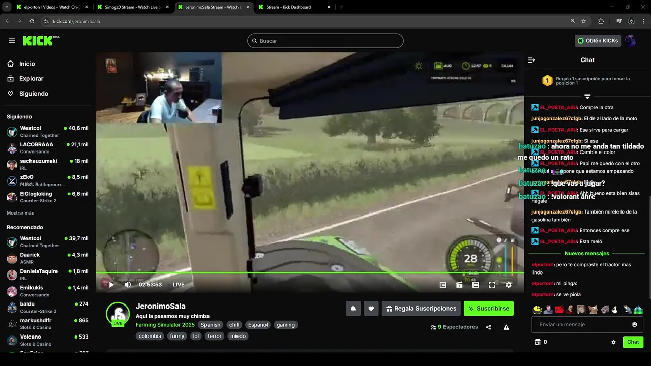Bookmark this page star icon
This screenshot has width=651, height=366.
pyautogui.click(x=584, y=21)
